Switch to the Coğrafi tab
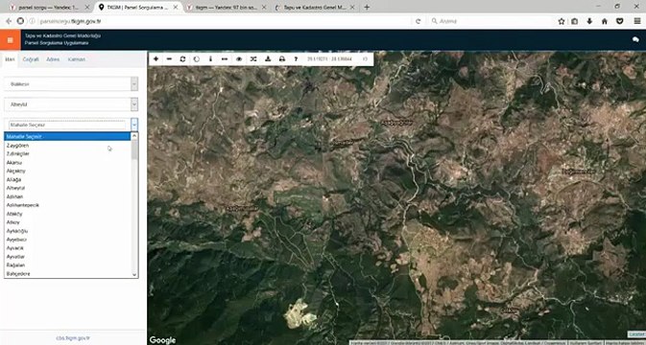Screen dimensions: 646x345 pyautogui.click(x=31, y=59)
